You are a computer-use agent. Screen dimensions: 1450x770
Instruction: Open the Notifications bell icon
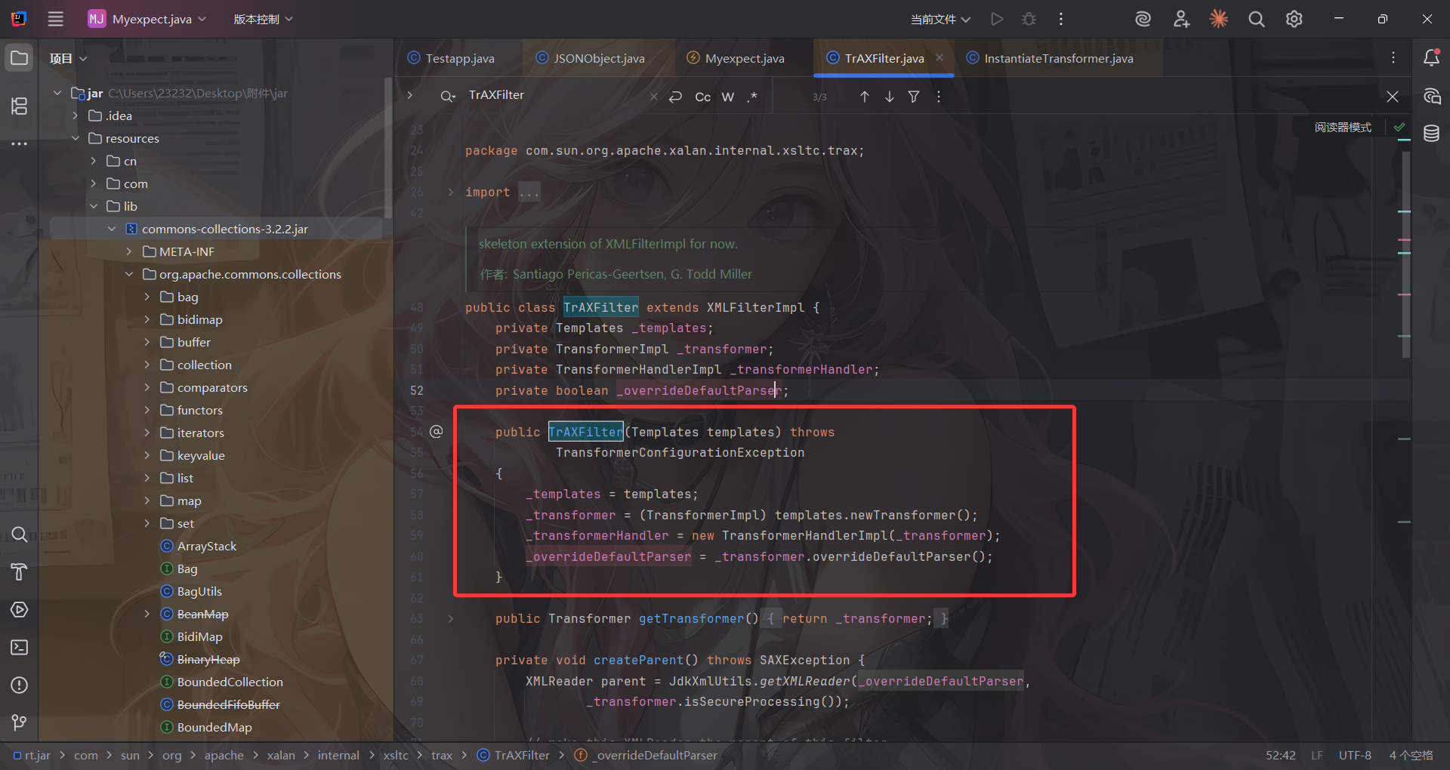1431,58
